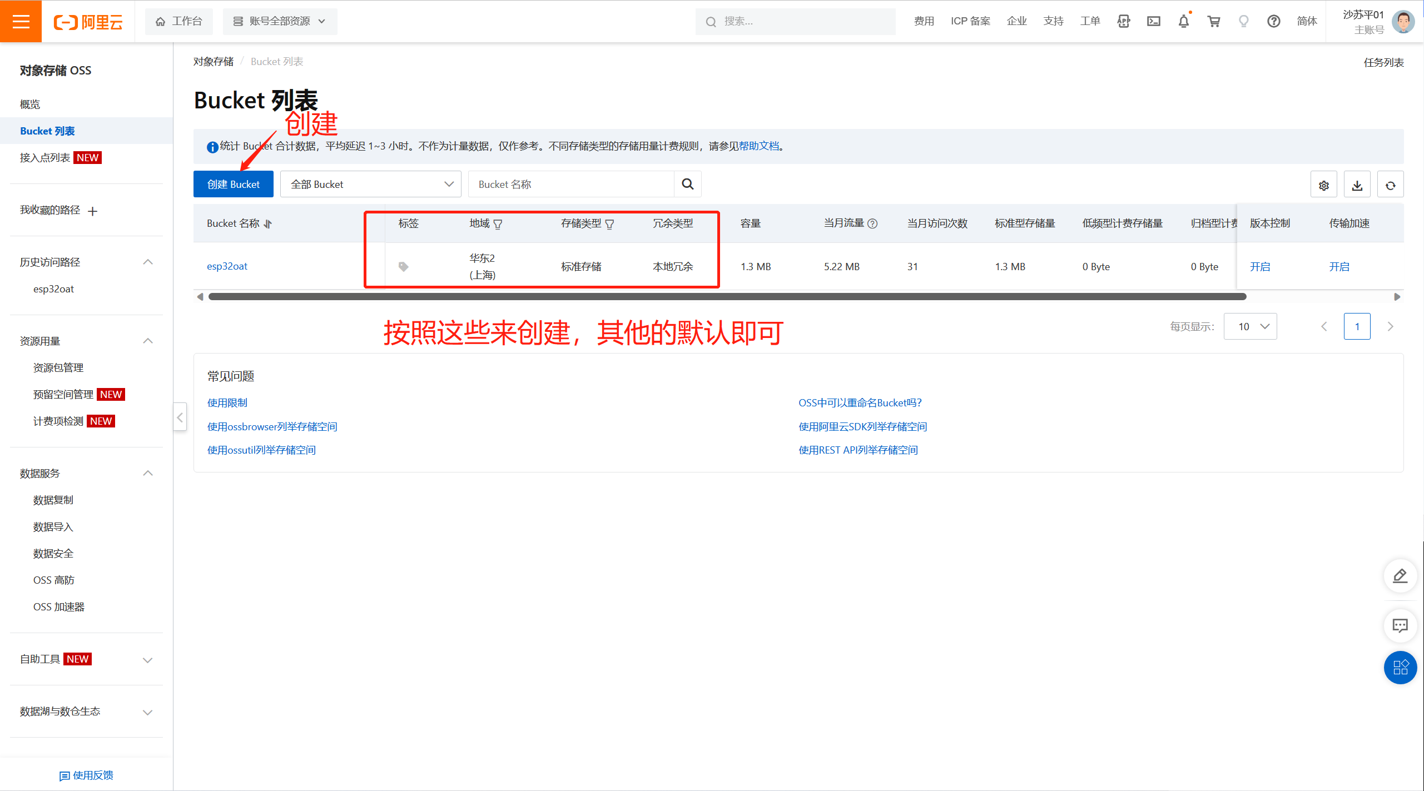Image resolution: width=1424 pixels, height=791 pixels.
Task: Click the user avatar picture
Action: (1403, 22)
